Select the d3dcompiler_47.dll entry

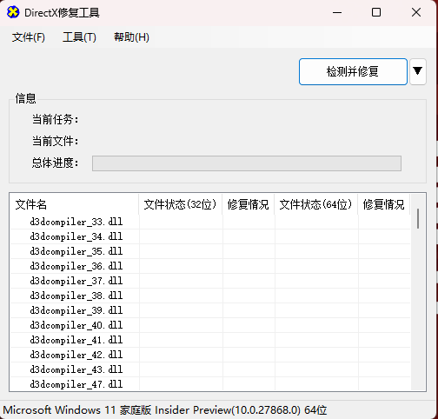[x=76, y=384]
